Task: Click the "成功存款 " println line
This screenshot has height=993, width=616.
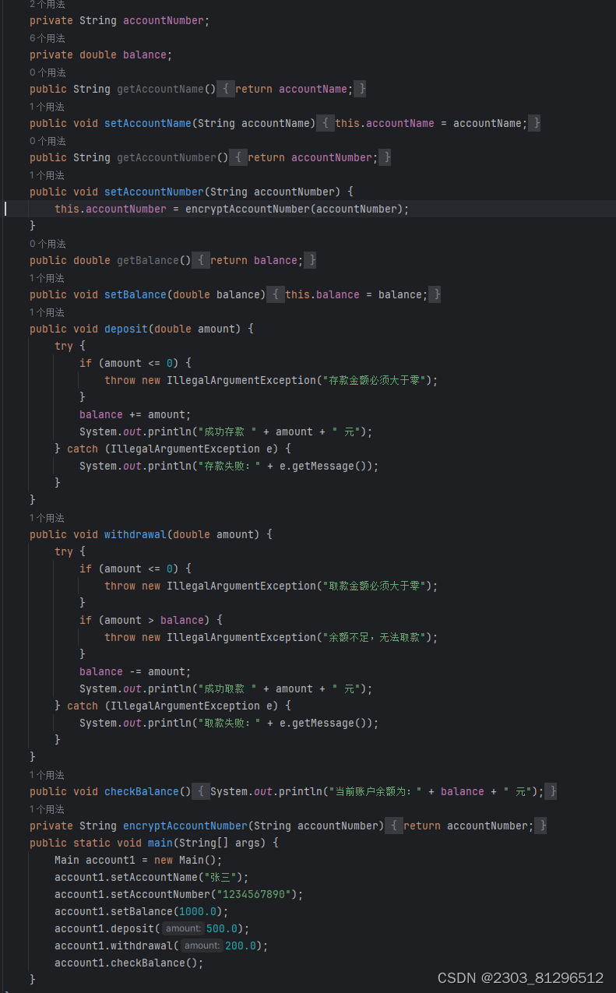Action: tap(226, 431)
